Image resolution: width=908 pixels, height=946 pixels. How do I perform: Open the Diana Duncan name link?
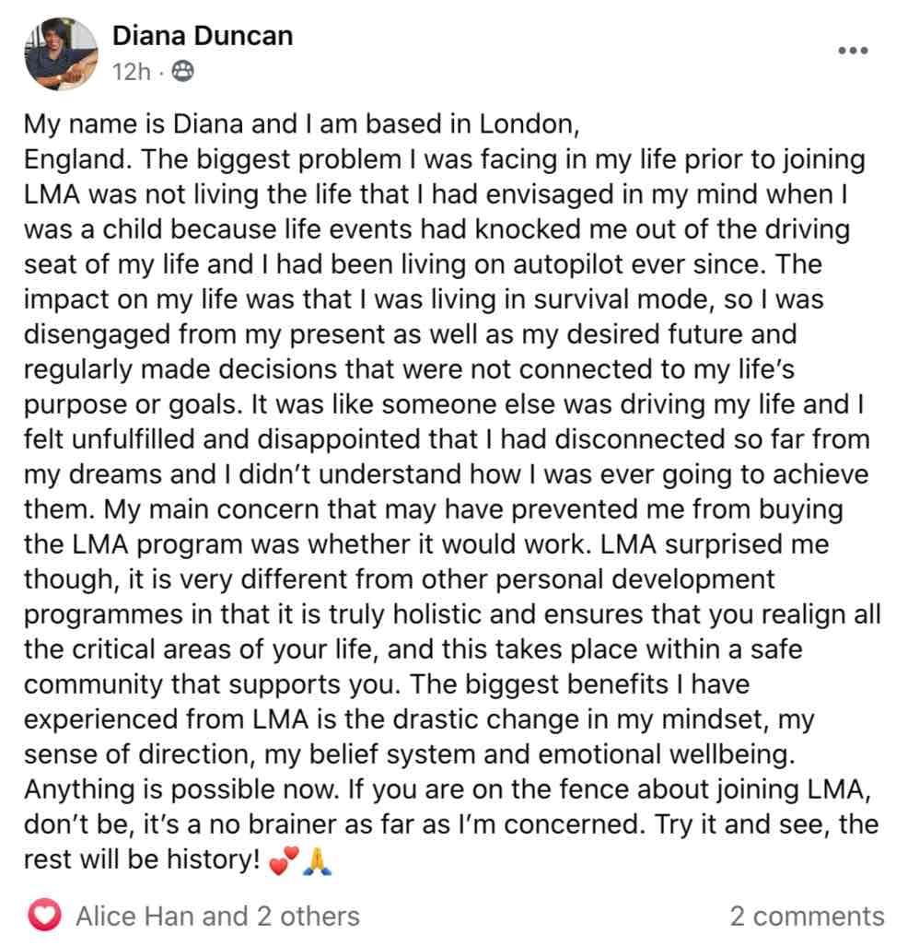pyautogui.click(x=203, y=36)
